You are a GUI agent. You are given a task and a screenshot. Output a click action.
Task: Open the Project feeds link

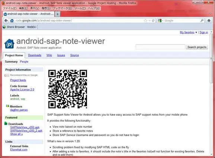click(x=18, y=80)
